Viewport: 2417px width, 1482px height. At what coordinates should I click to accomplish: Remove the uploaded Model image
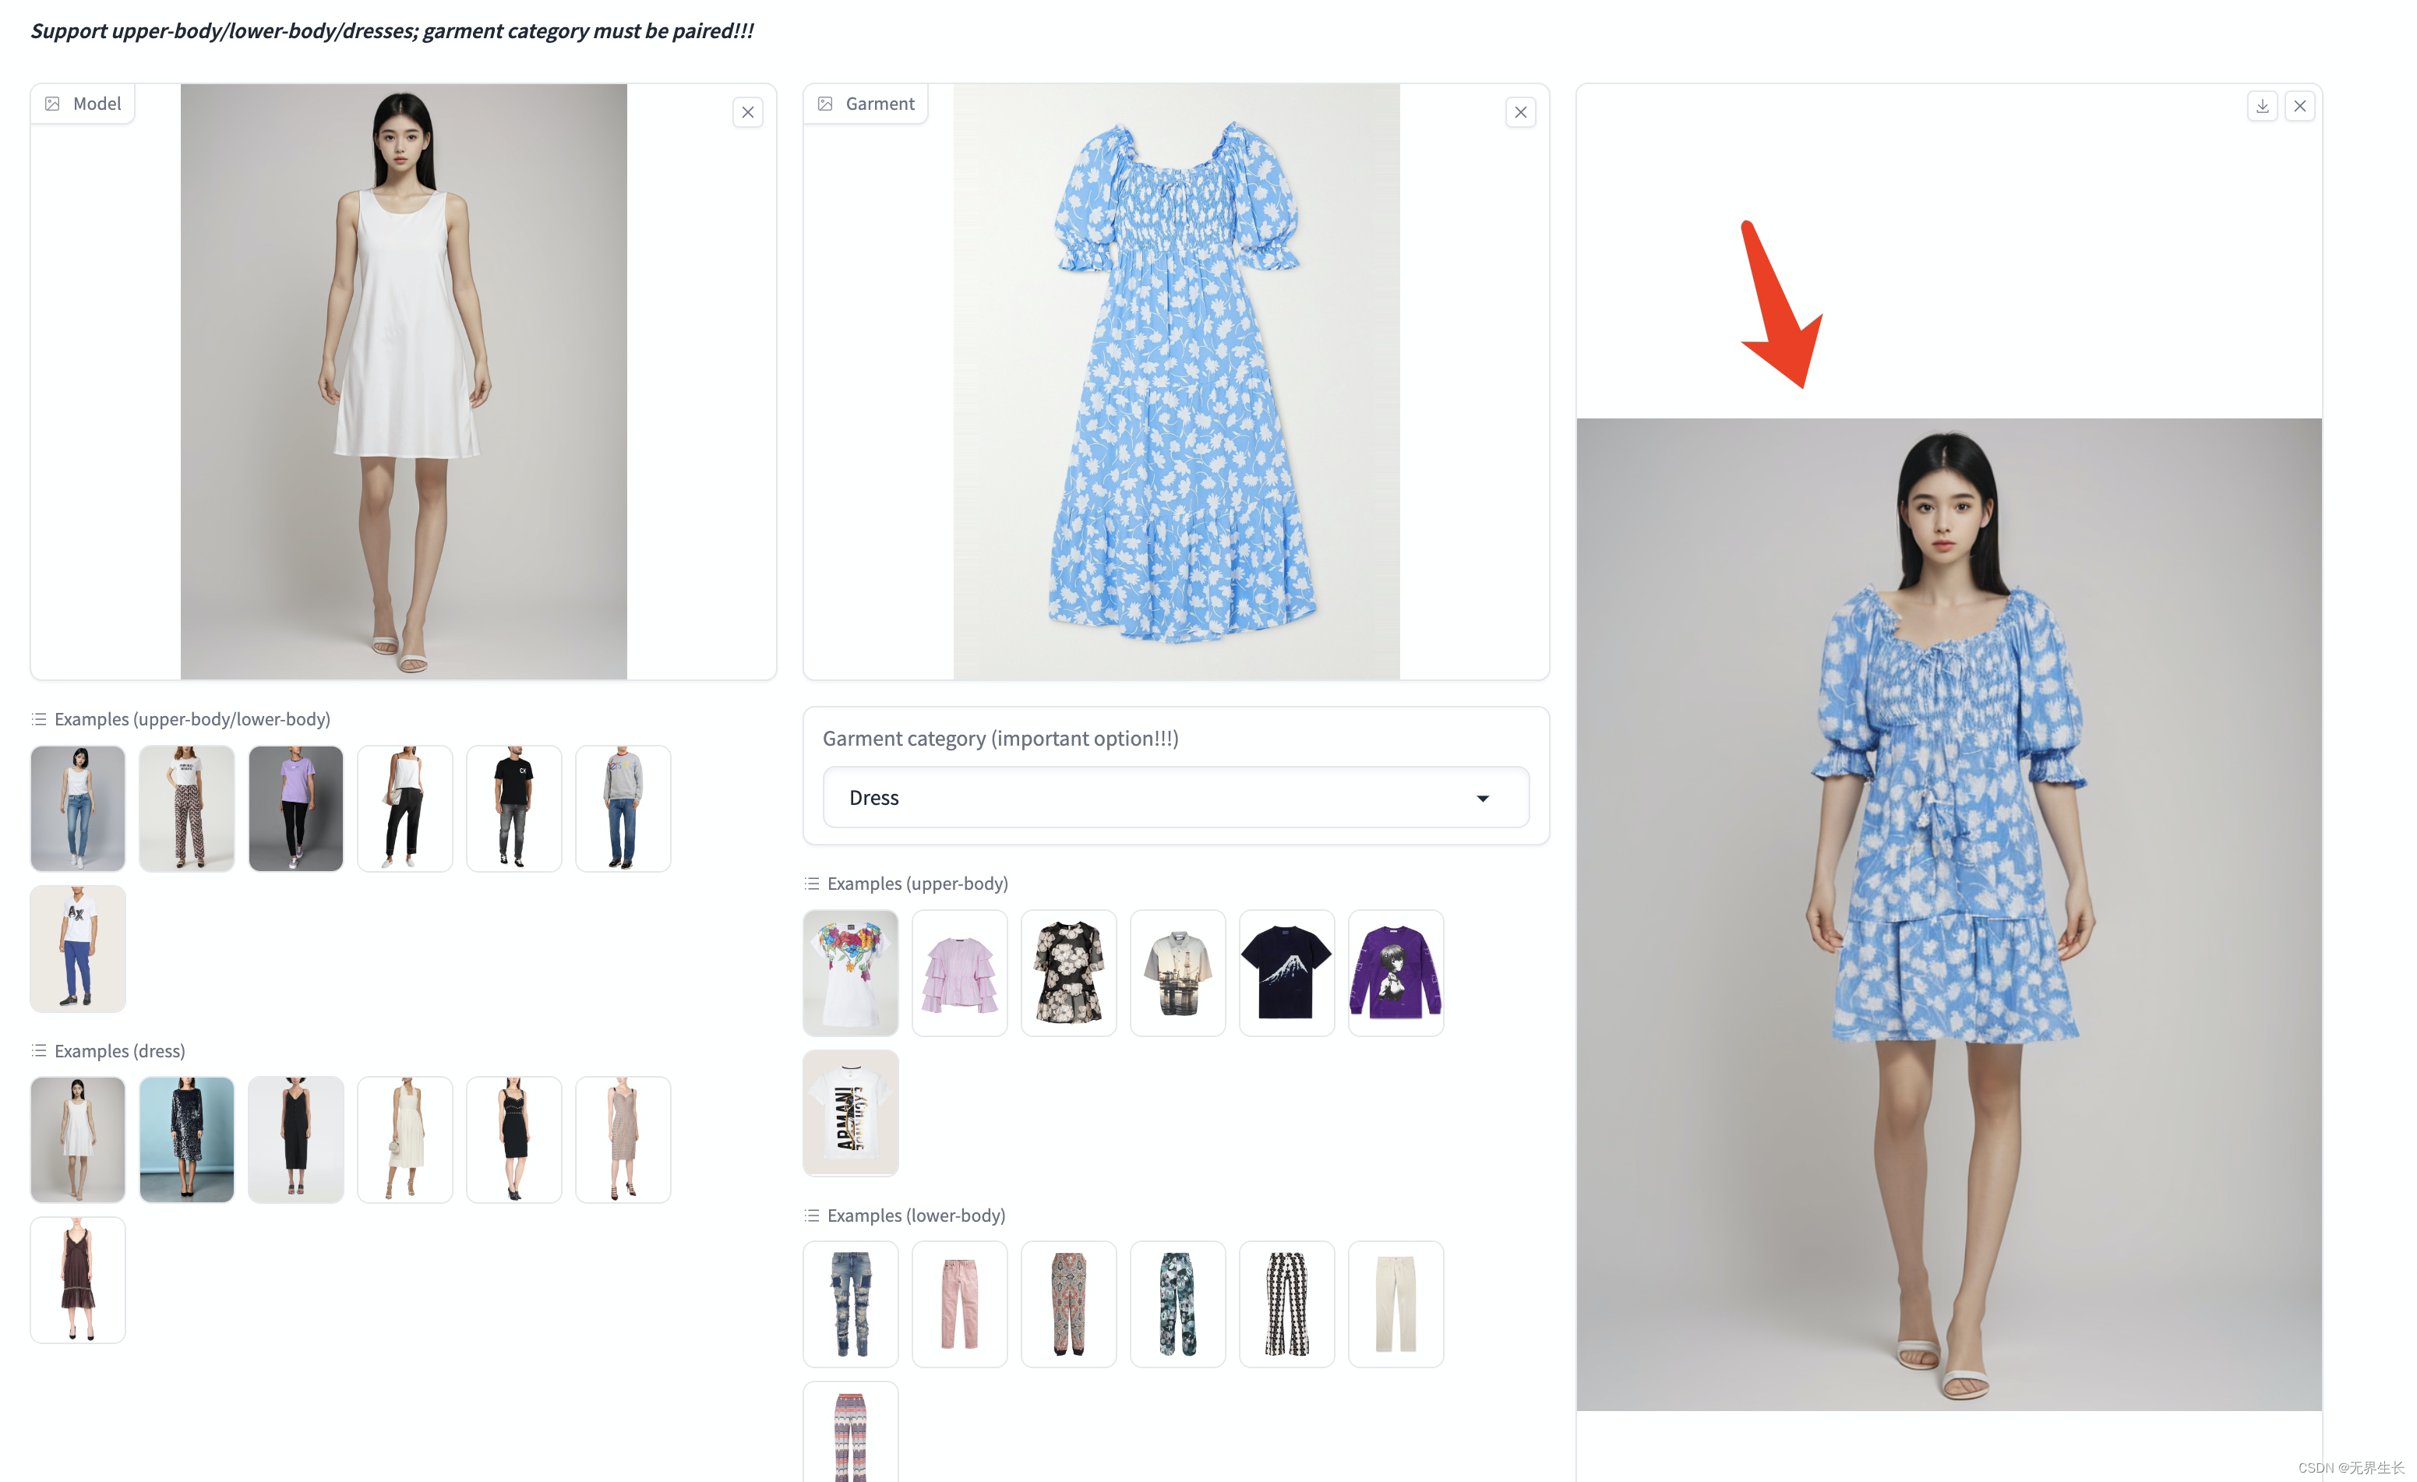pyautogui.click(x=747, y=111)
